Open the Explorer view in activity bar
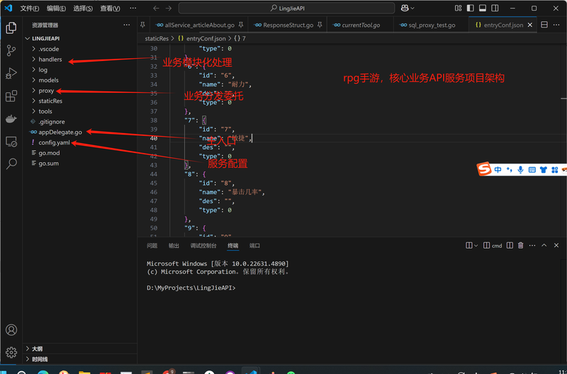The height and width of the screenshot is (374, 567). tap(11, 28)
